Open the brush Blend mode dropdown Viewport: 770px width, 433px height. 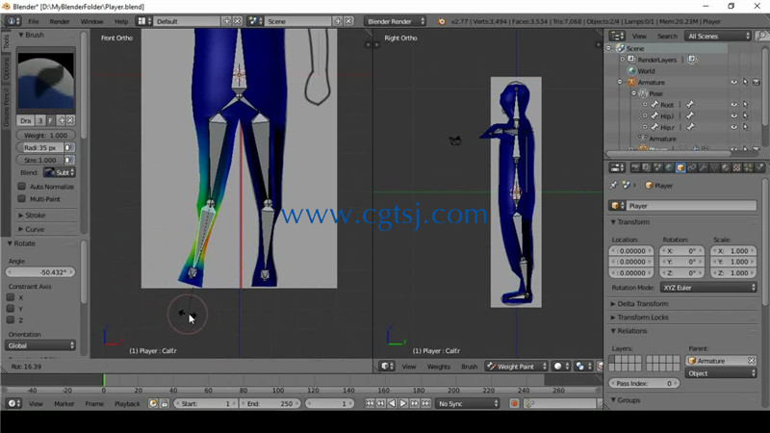coord(59,172)
